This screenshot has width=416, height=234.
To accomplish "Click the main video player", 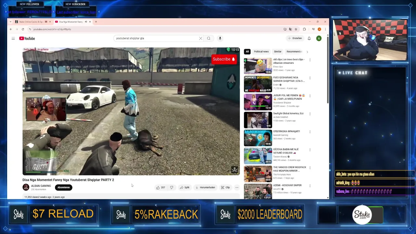I will click(131, 111).
